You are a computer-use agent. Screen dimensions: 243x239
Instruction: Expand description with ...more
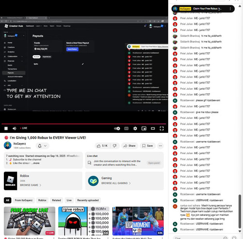35,163
